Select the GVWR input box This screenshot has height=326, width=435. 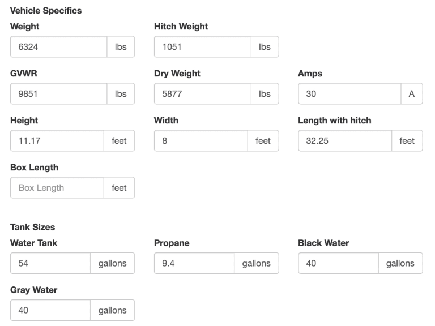point(58,94)
